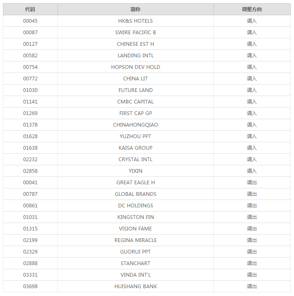Click the 代码 column header
294x296 pixels.
click(30, 9)
